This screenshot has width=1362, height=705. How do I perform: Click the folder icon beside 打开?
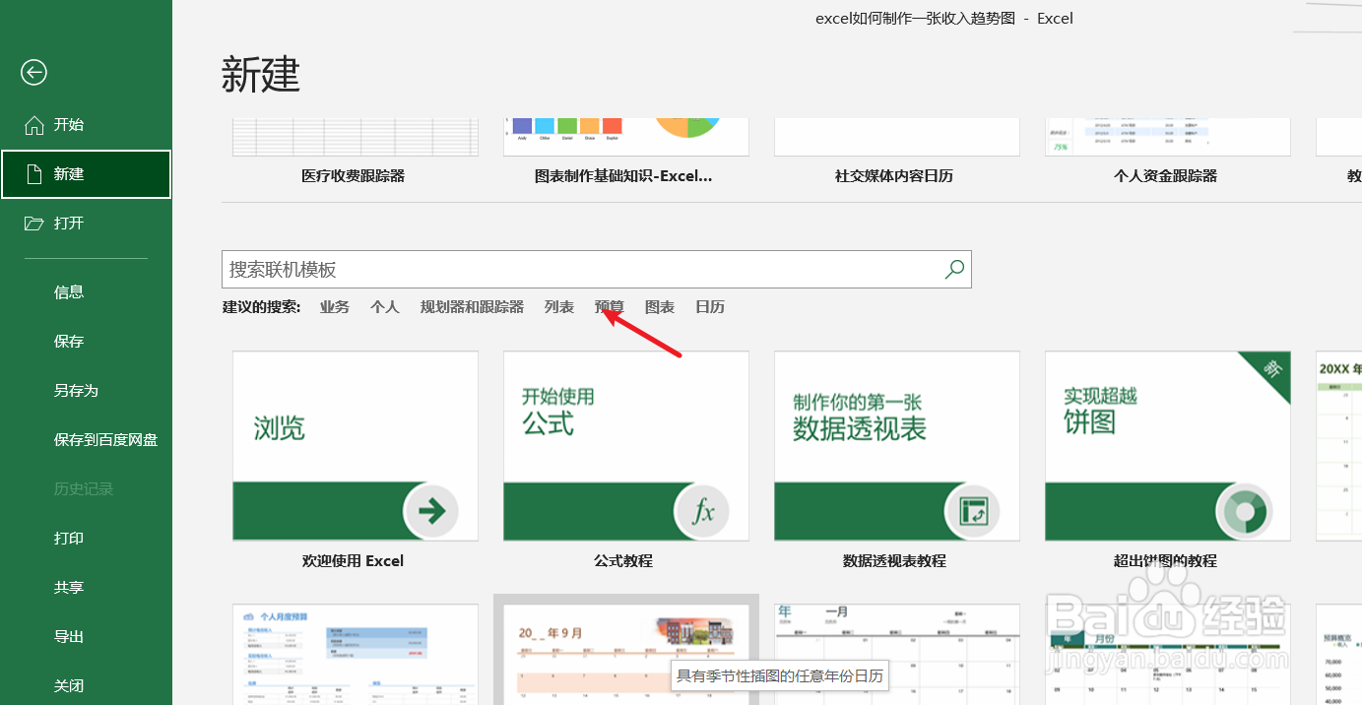(34, 224)
